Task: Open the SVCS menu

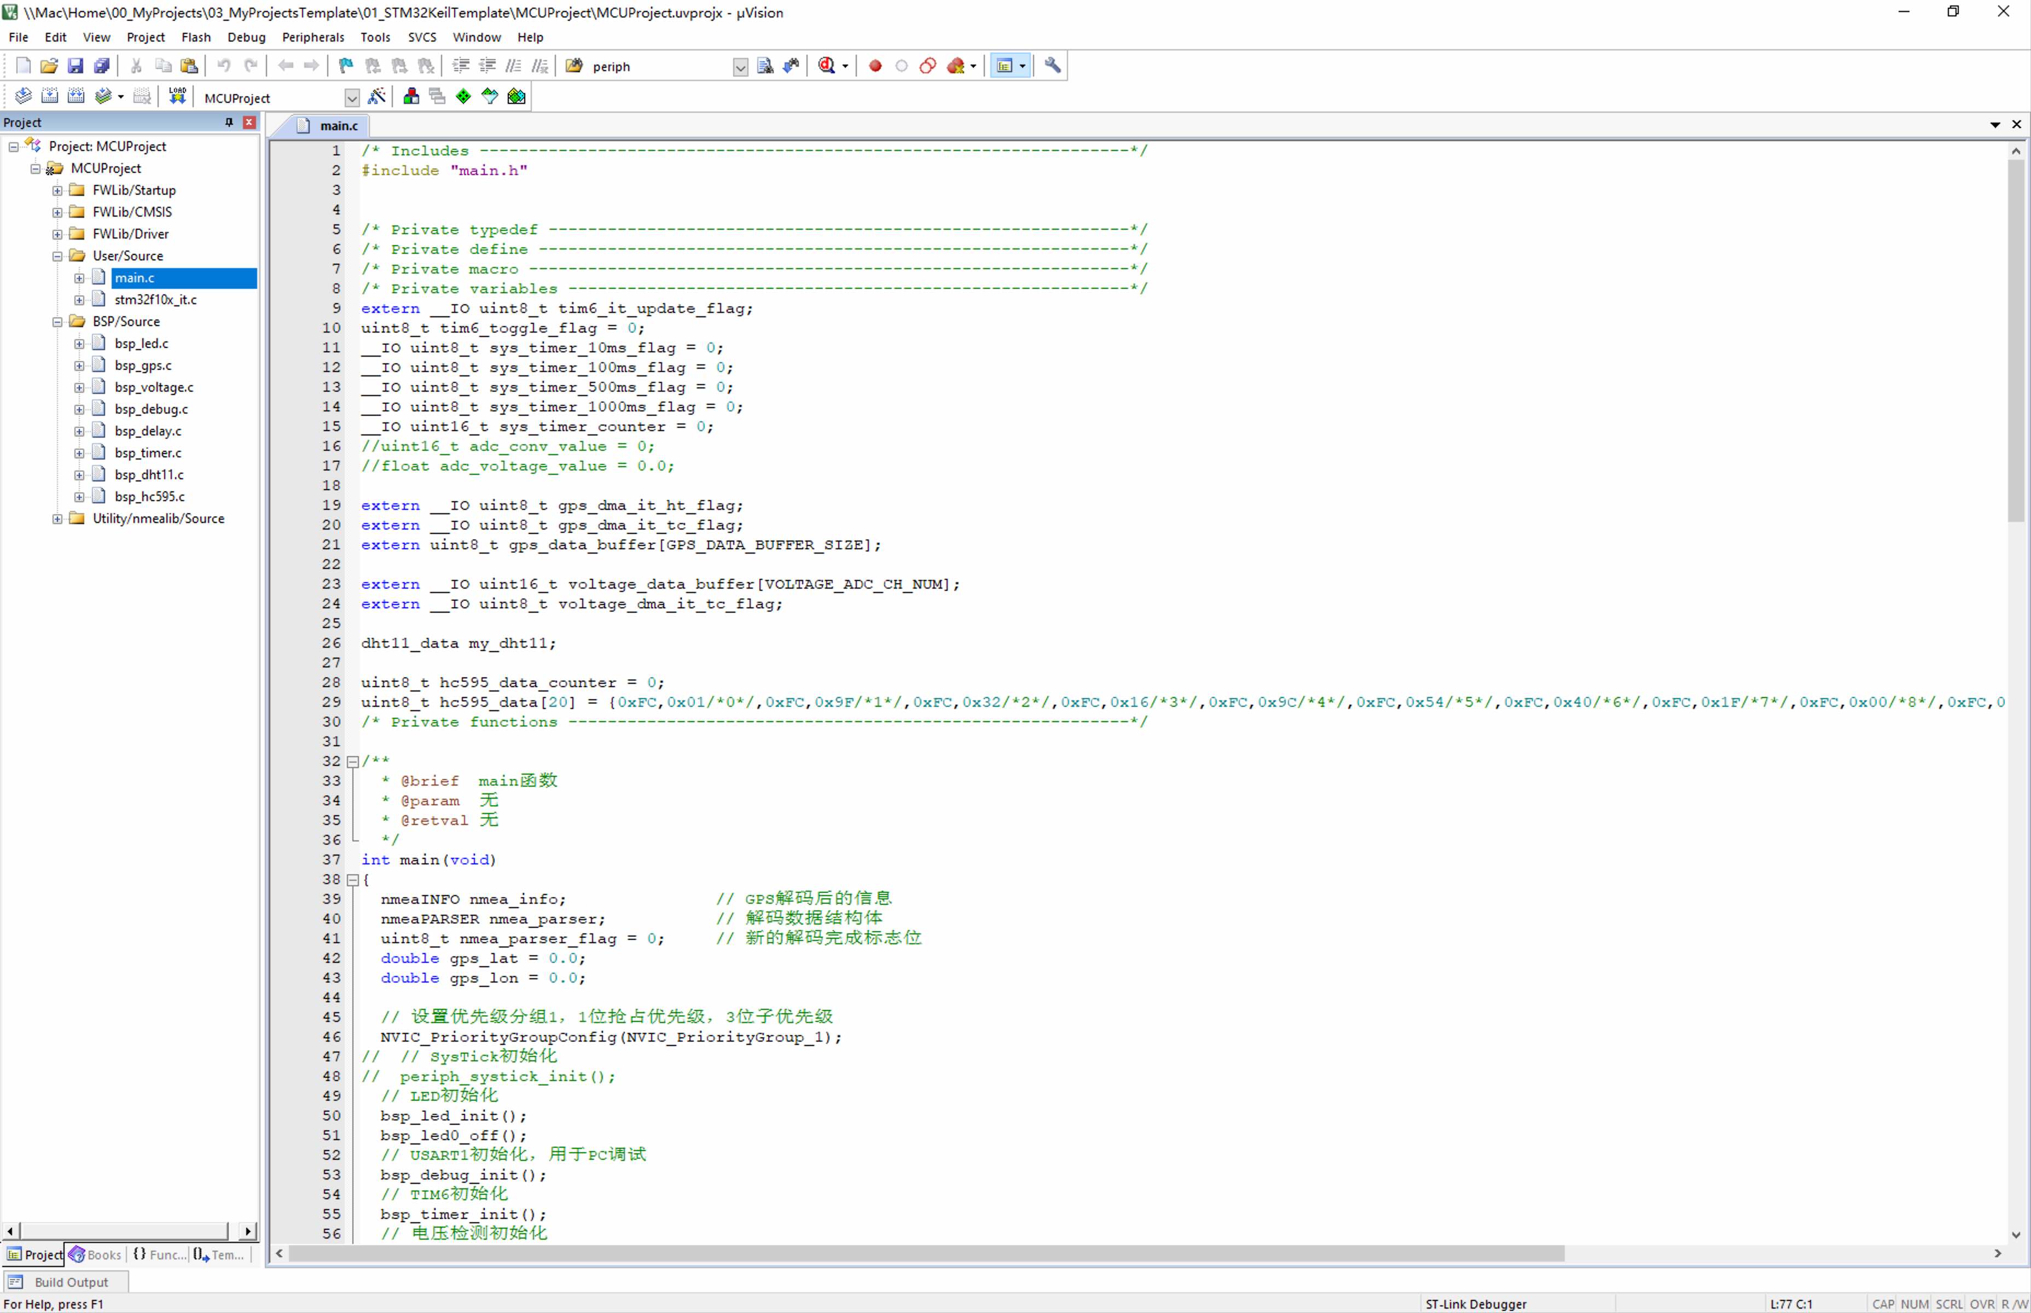Action: click(422, 38)
